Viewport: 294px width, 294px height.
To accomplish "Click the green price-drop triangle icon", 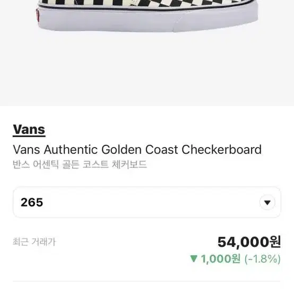I will [194, 258].
